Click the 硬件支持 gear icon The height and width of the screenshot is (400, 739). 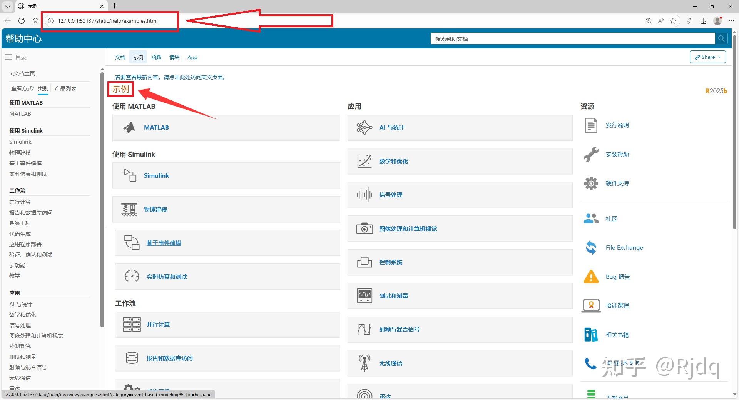[x=591, y=183]
